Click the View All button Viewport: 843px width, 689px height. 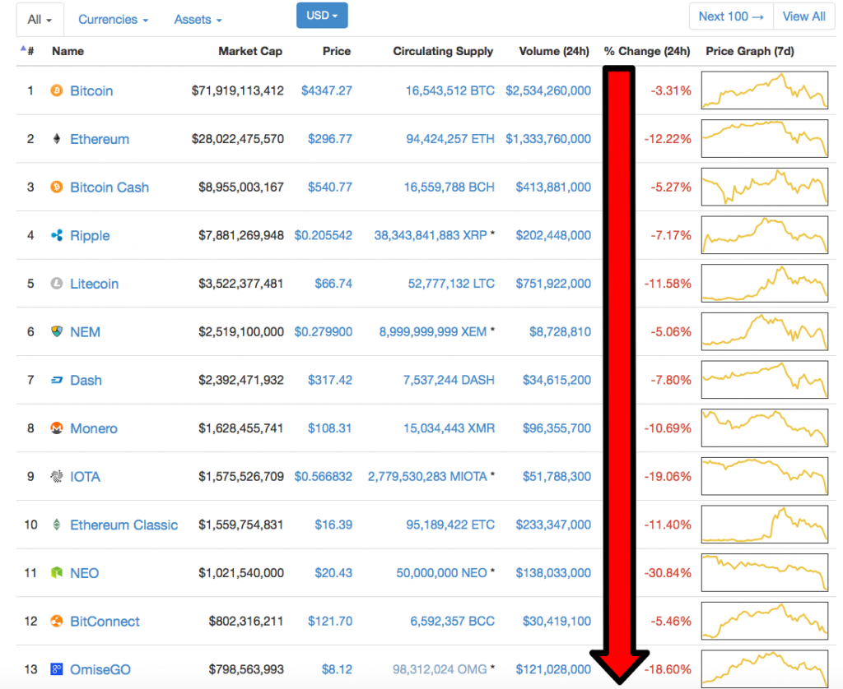803,16
